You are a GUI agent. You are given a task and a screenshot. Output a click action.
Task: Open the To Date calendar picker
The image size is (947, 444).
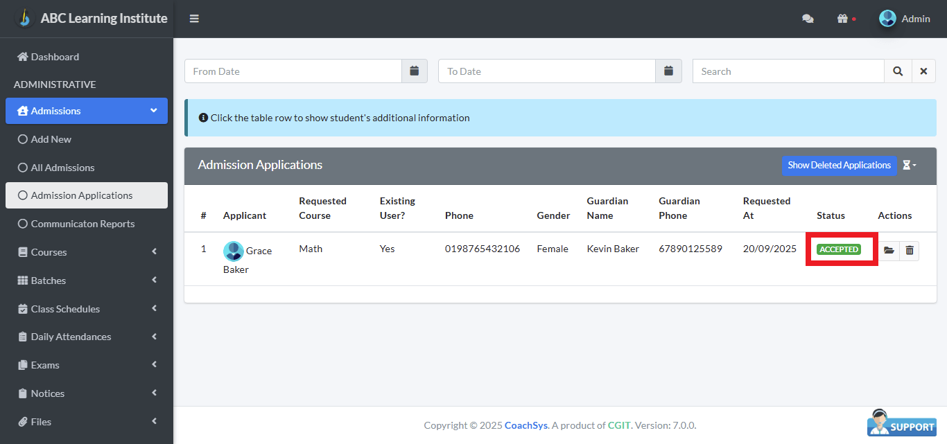coord(668,71)
